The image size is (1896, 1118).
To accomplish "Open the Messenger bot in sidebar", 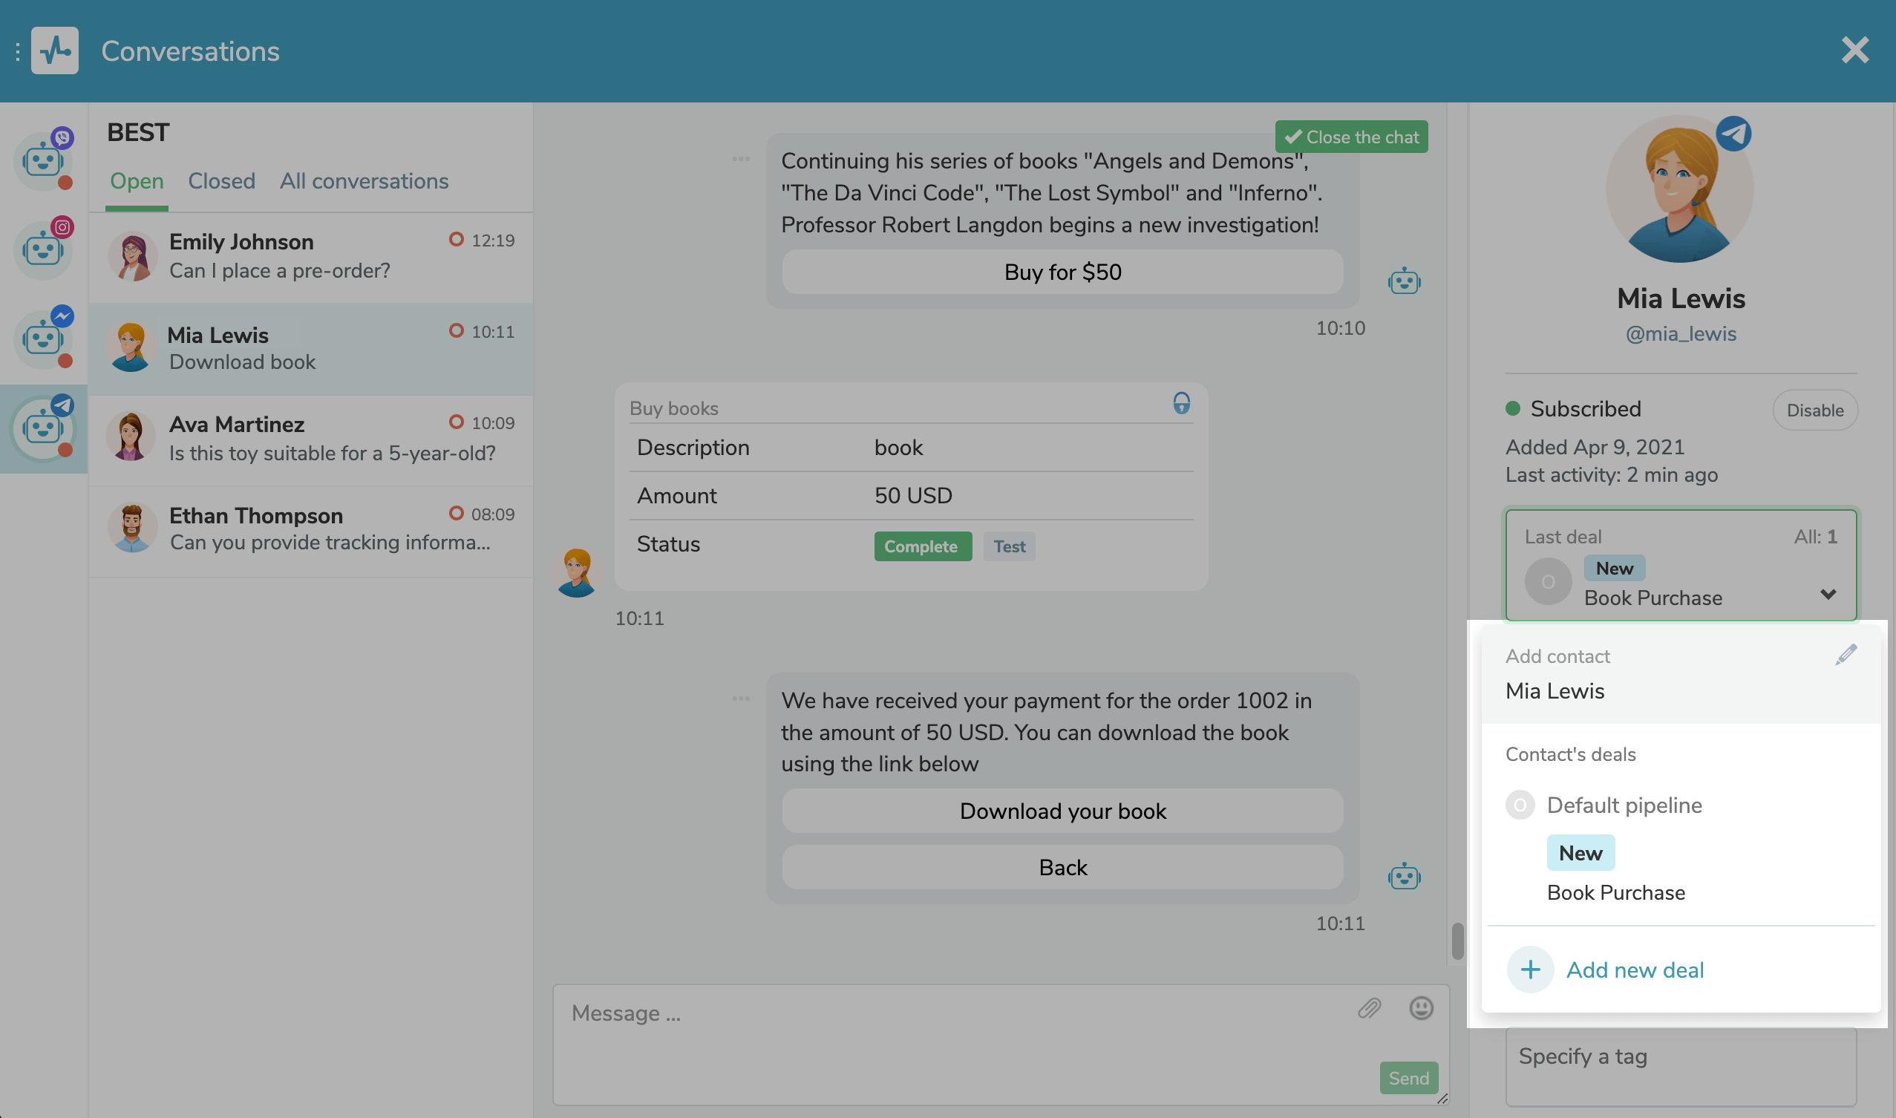I will (43, 339).
